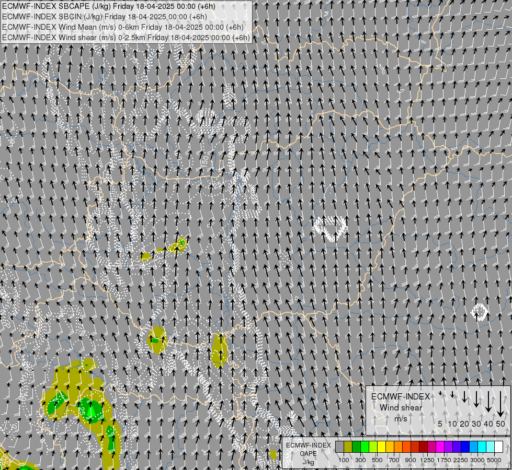Select the bright green CAPE legend swatch

(365, 447)
